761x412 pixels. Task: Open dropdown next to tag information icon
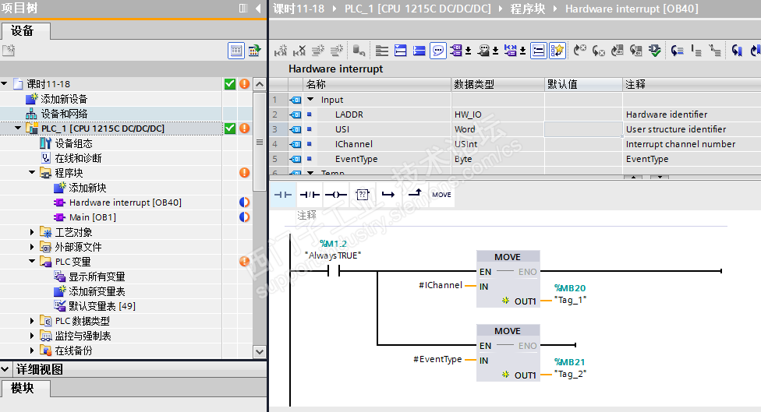496,51
